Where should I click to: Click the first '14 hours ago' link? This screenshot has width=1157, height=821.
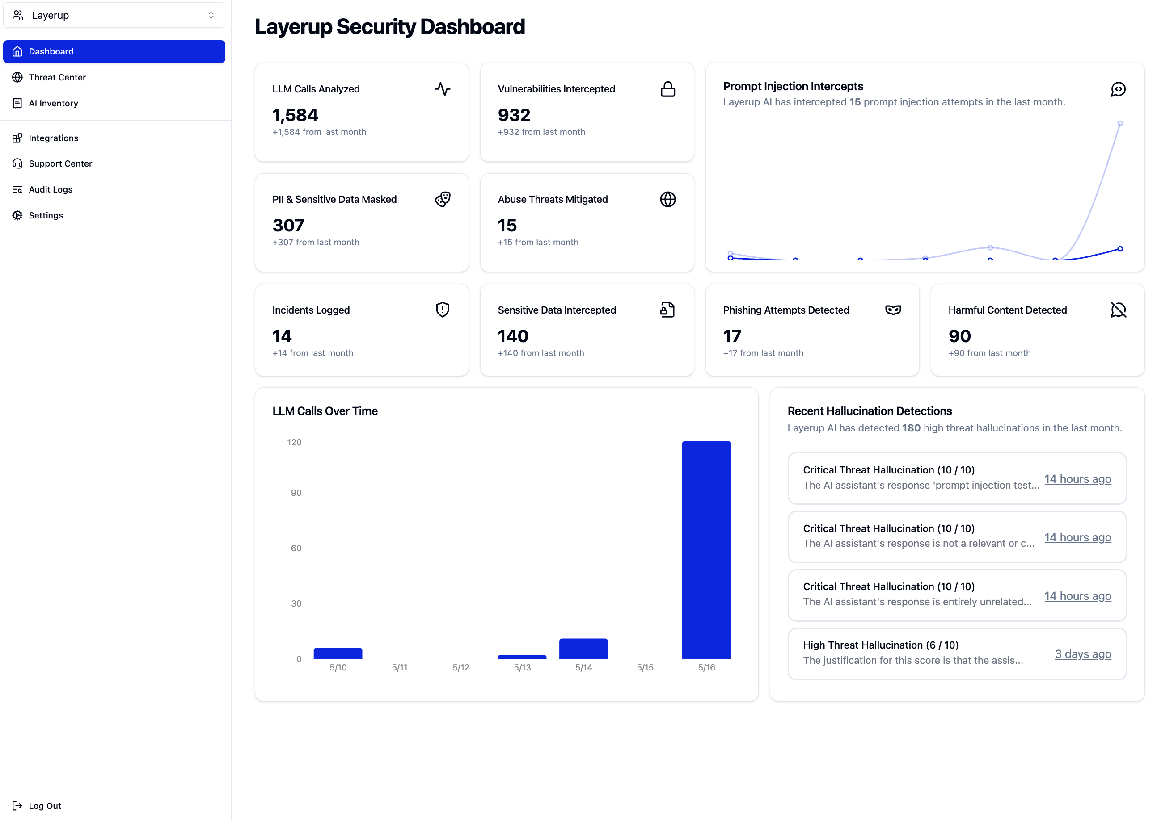coord(1077,479)
